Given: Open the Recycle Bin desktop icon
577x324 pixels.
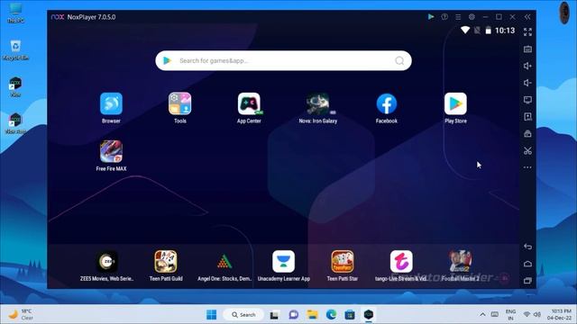Looking at the screenshot, I should pos(15,50).
